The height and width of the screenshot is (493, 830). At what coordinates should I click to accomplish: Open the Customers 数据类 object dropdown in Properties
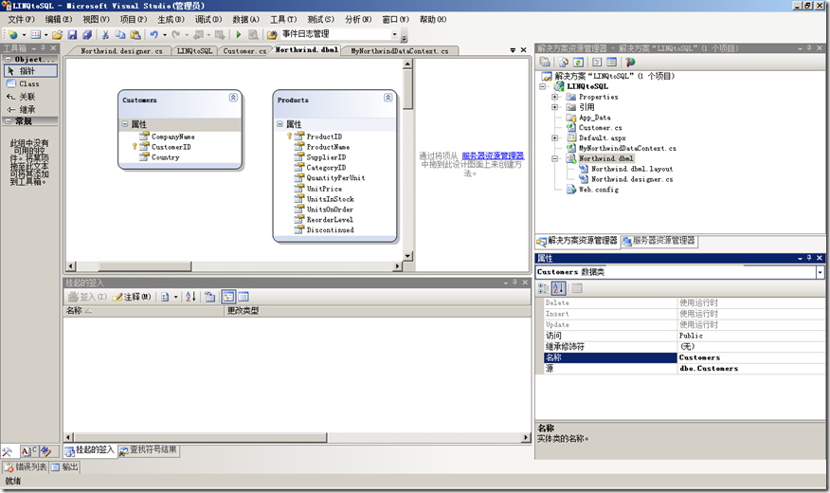click(x=820, y=272)
